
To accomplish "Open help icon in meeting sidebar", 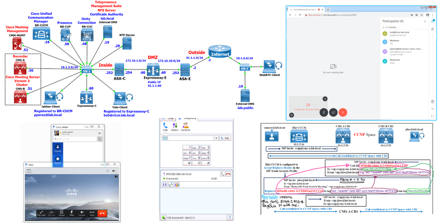I will click(x=432, y=102).
